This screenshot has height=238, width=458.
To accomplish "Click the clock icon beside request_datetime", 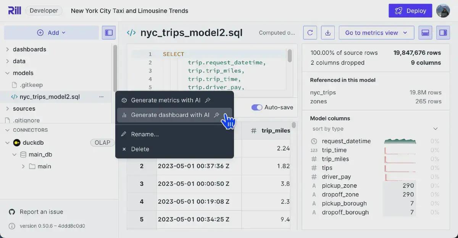I will click(314, 141).
